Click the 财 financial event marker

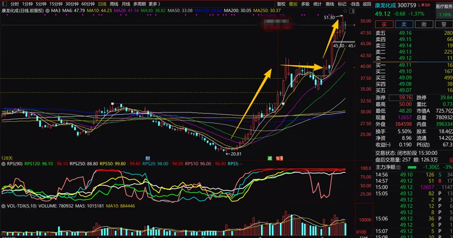coord(148,158)
